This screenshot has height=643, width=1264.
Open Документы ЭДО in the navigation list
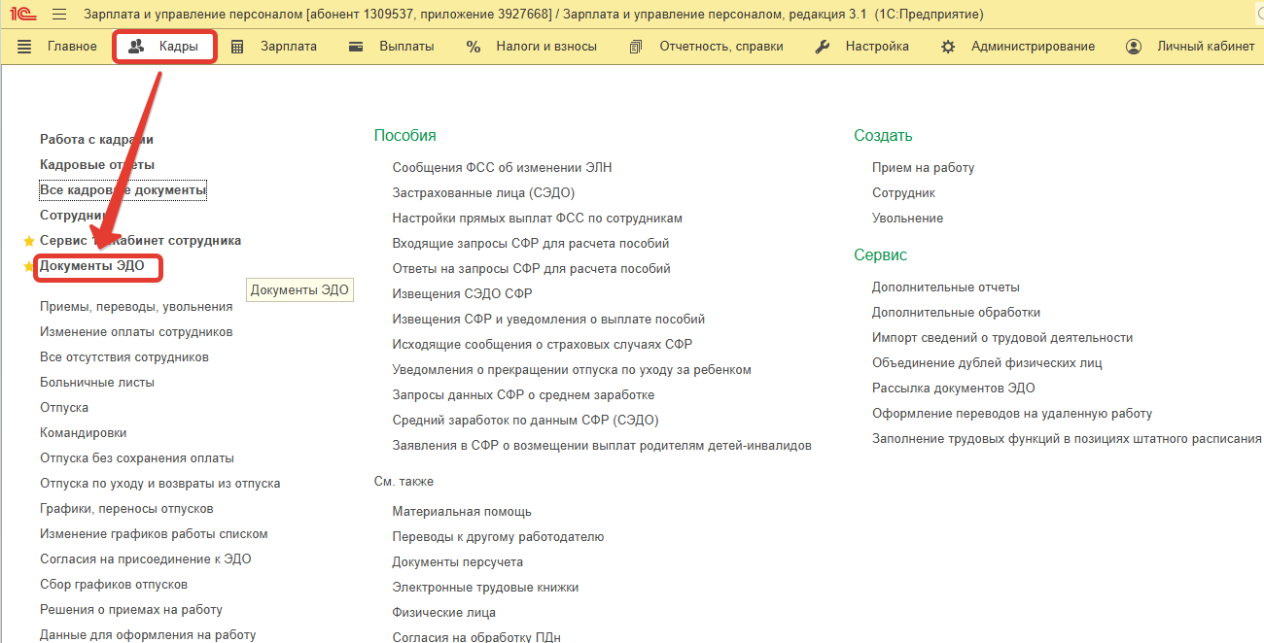92,266
